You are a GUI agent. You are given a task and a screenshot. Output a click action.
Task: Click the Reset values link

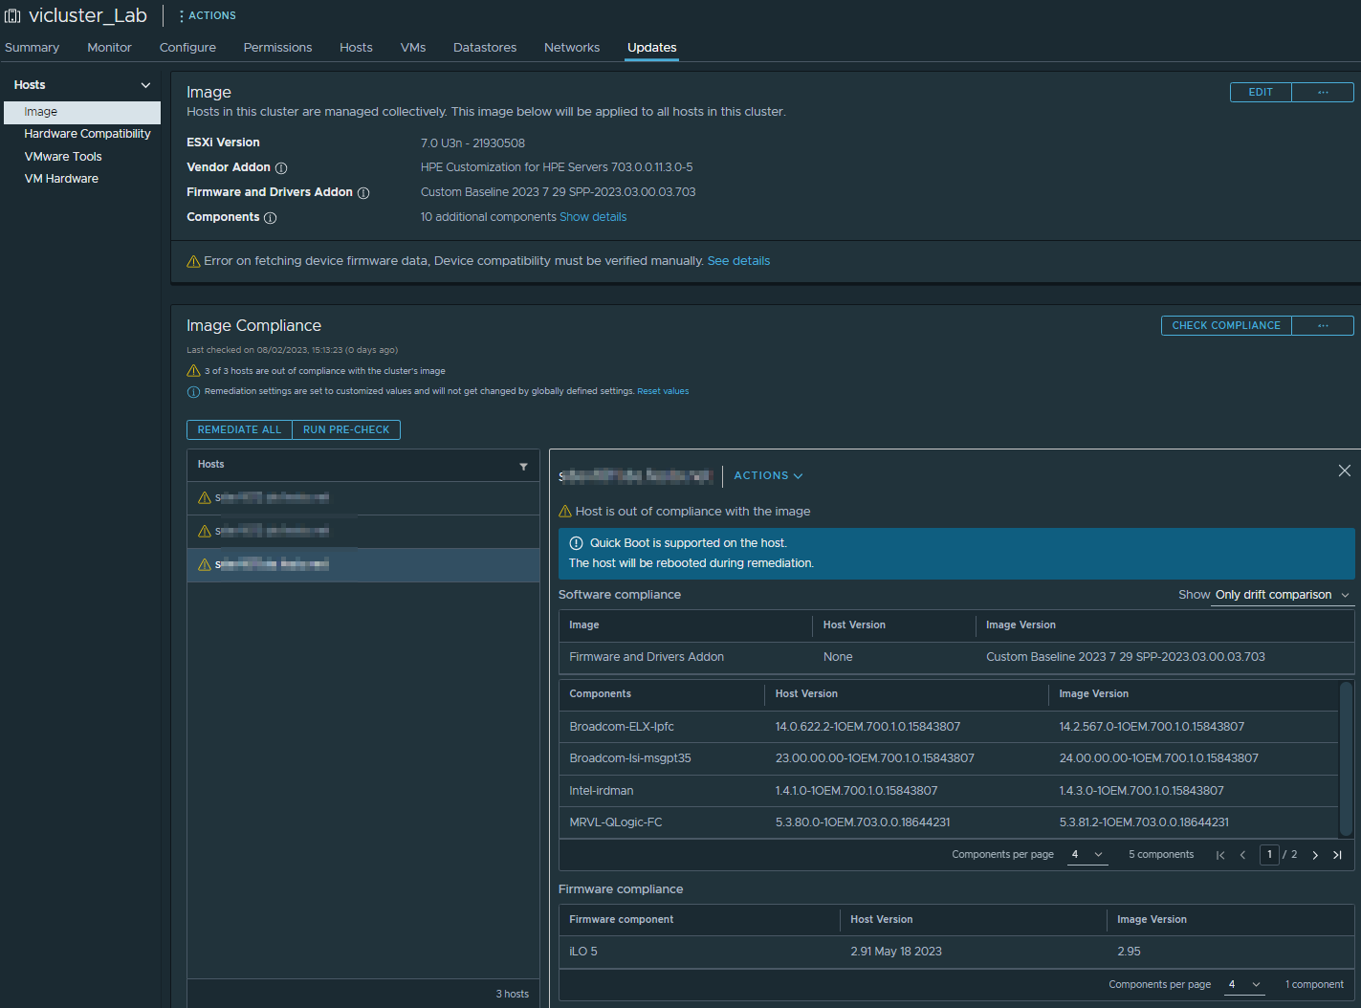click(663, 391)
